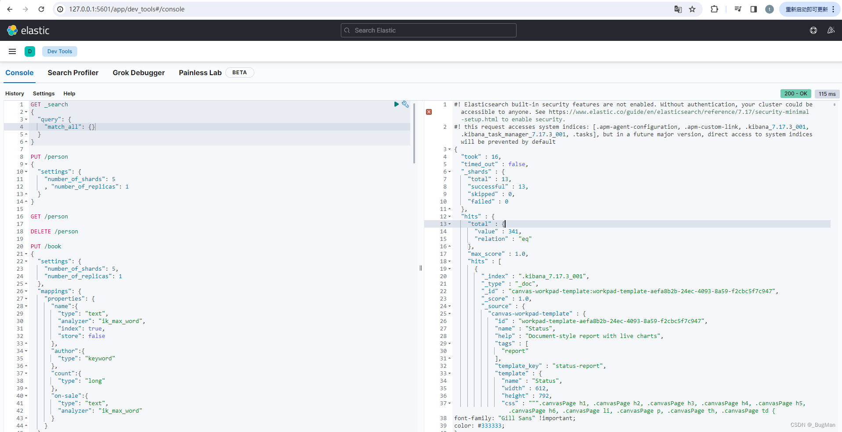Viewport: 842px width, 432px height.
Task: Open the Help menu
Action: (69, 94)
